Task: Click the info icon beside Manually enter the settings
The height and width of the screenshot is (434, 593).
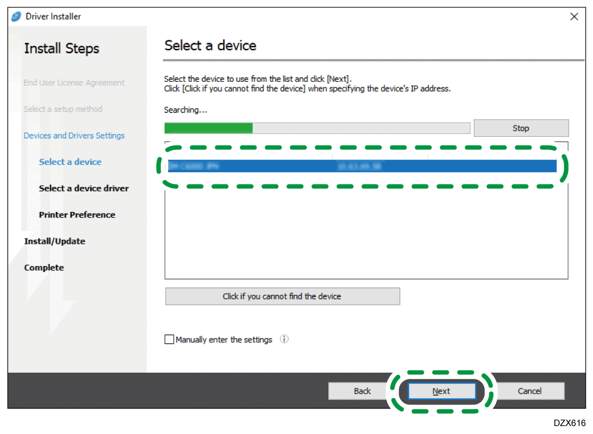Action: pos(285,339)
